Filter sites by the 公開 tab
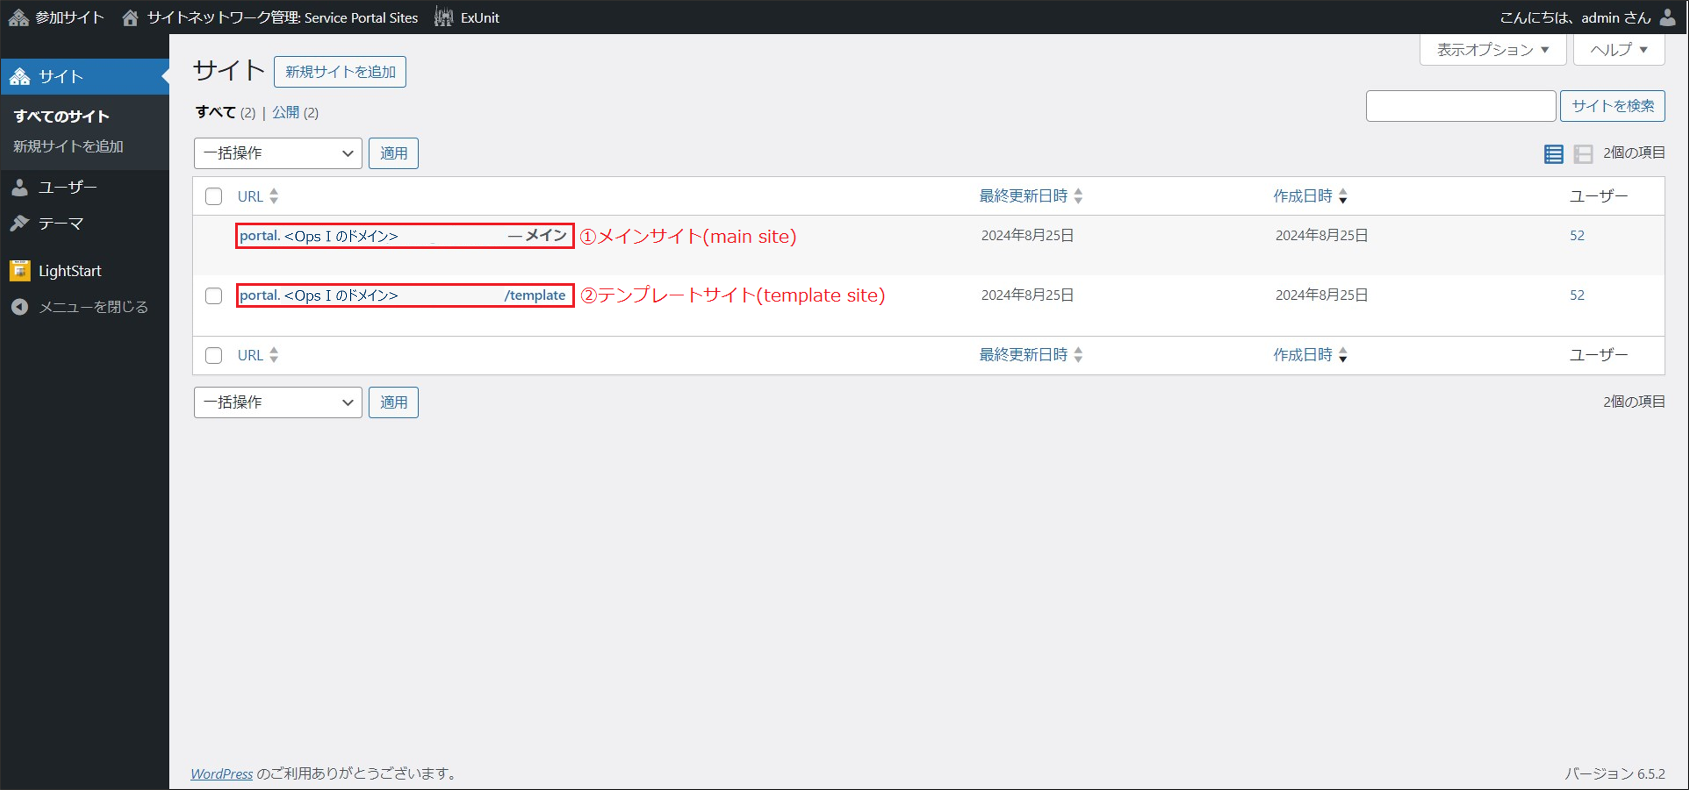Viewport: 1689px width, 790px height. pyautogui.click(x=286, y=113)
